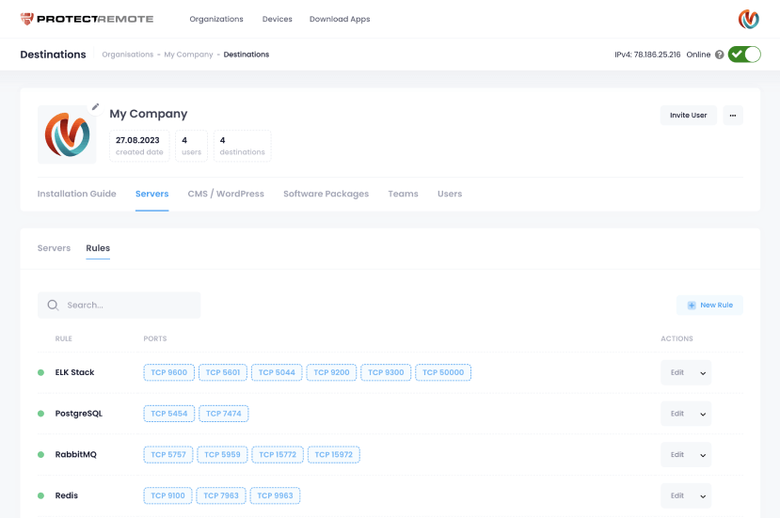780x518 pixels.
Task: Click the 4 users stat box
Action: point(192,146)
